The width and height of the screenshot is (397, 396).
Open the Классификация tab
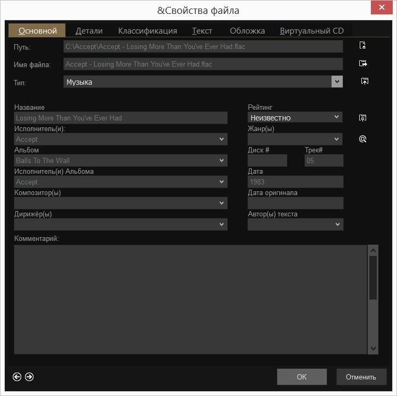coord(147,31)
